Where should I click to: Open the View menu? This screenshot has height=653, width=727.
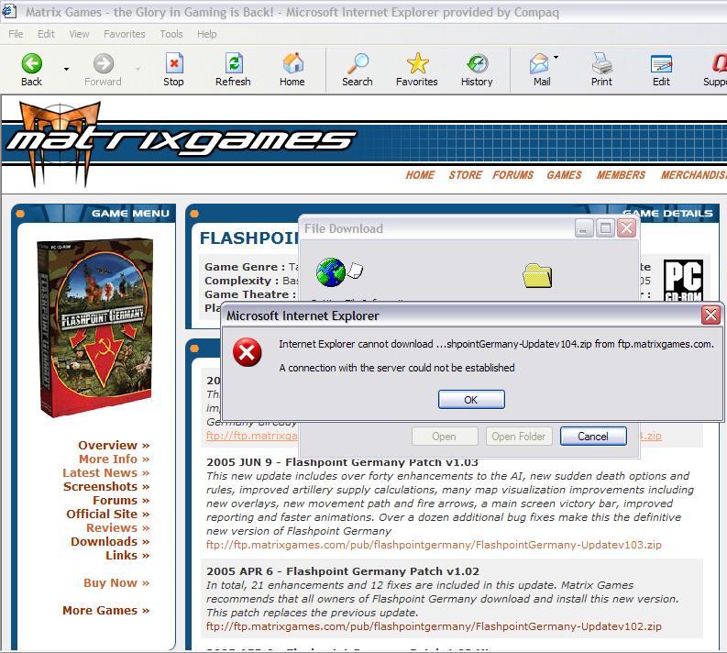tap(79, 34)
